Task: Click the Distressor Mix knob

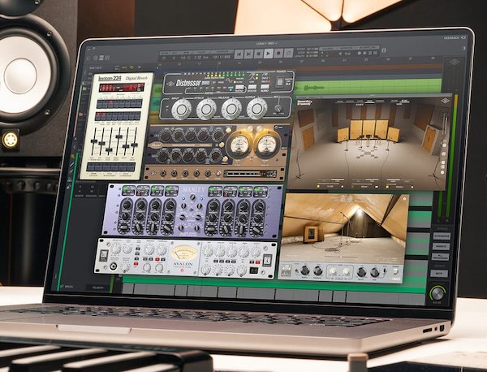Action: [278, 108]
